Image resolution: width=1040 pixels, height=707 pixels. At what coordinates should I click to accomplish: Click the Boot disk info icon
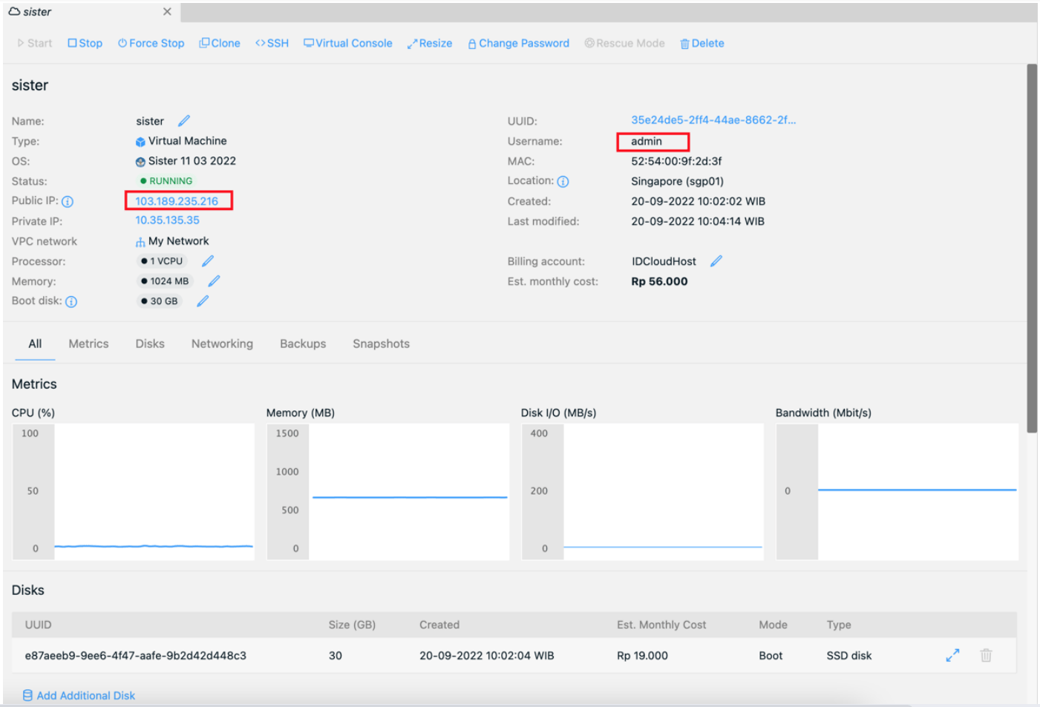[71, 302]
